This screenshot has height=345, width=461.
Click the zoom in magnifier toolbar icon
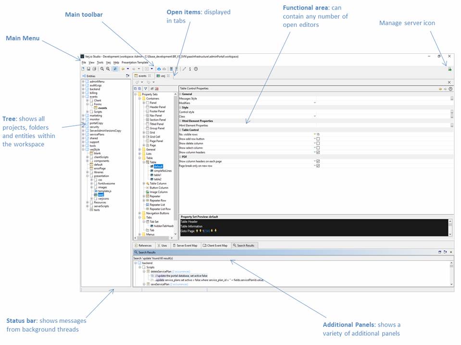point(102,69)
